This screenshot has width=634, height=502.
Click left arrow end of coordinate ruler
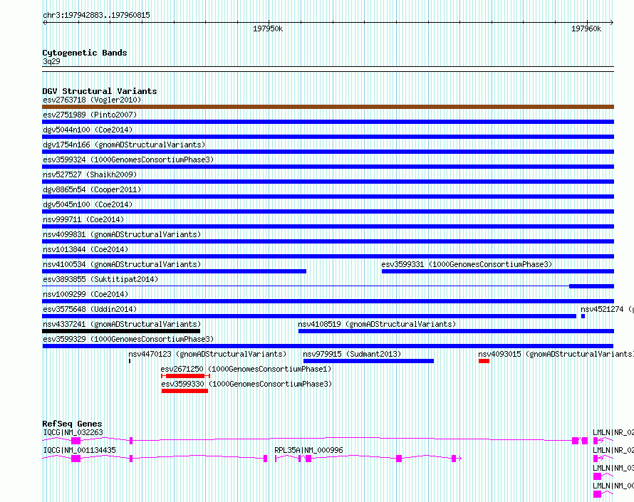pyautogui.click(x=44, y=23)
